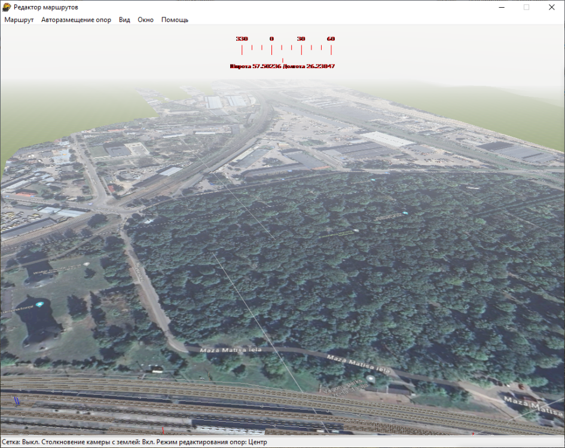Open the Помощь menu

pos(175,20)
